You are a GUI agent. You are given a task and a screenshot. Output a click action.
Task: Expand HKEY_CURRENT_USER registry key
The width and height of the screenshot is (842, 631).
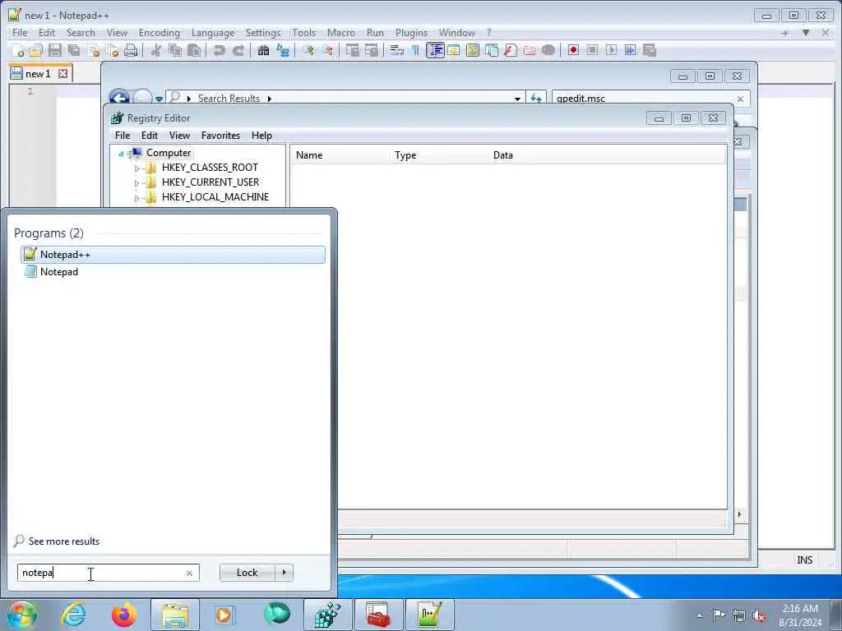(136, 183)
